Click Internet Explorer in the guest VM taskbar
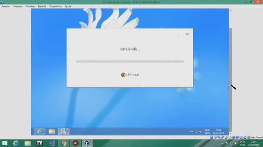Image resolution: width=263 pixels, height=147 pixels. pos(40,131)
